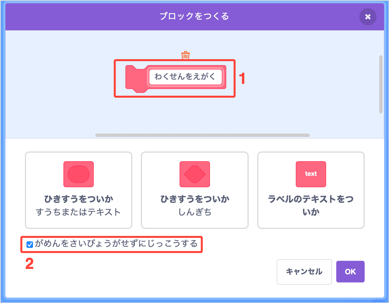Open the boolean argument card

[194, 190]
